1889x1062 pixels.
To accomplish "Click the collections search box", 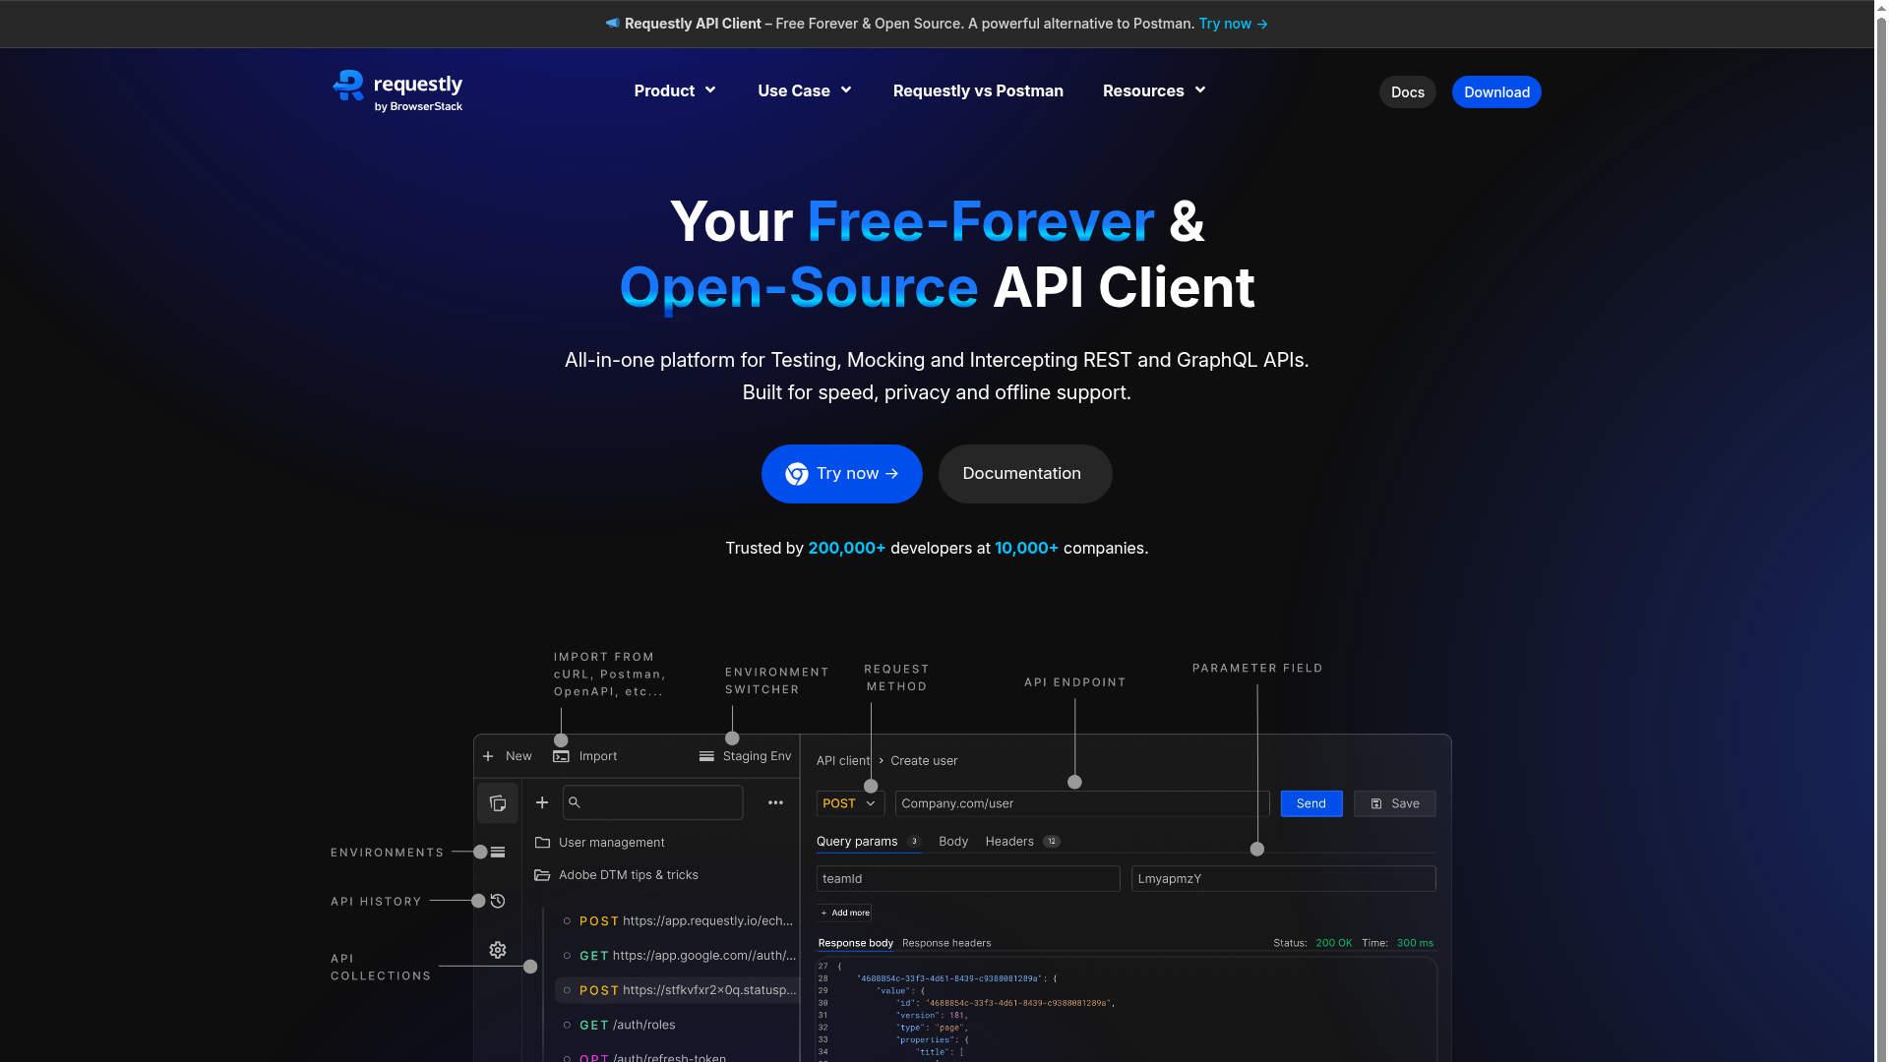I will (x=653, y=802).
